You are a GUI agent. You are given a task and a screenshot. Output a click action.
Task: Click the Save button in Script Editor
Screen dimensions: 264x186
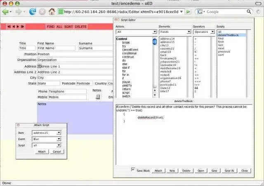(214, 171)
